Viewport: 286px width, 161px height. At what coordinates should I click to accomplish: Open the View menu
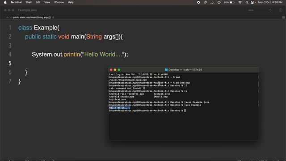point(47,2)
